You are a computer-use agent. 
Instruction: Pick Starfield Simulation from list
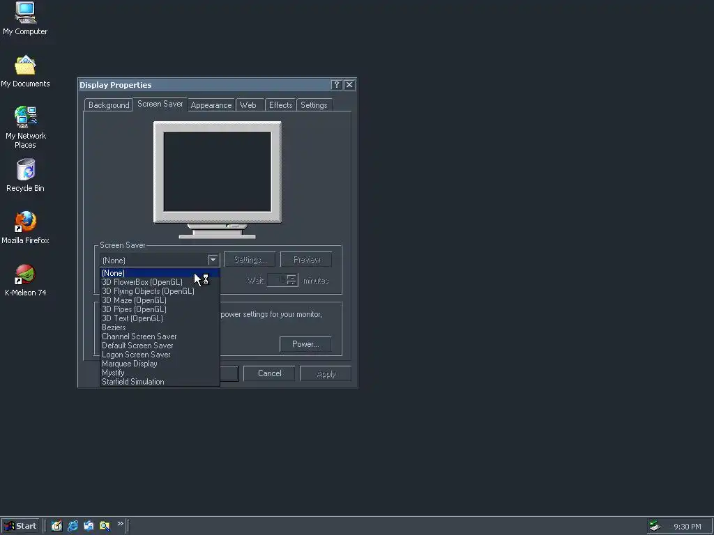point(160,382)
